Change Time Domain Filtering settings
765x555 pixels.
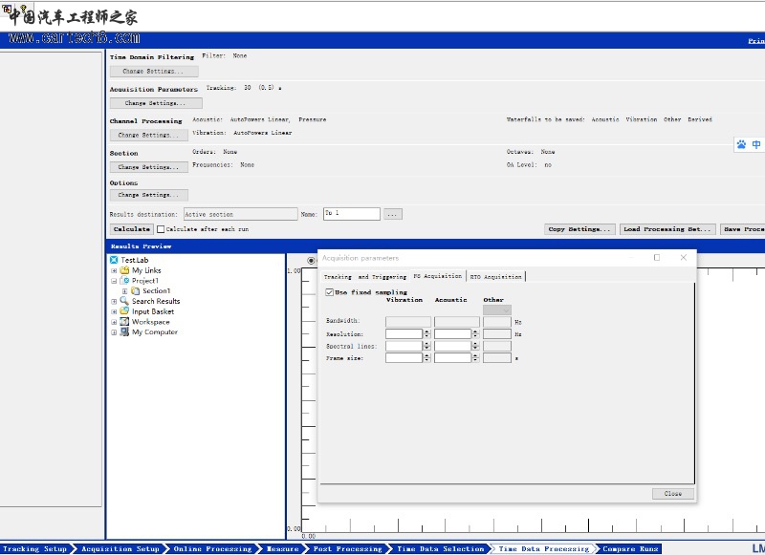click(154, 71)
